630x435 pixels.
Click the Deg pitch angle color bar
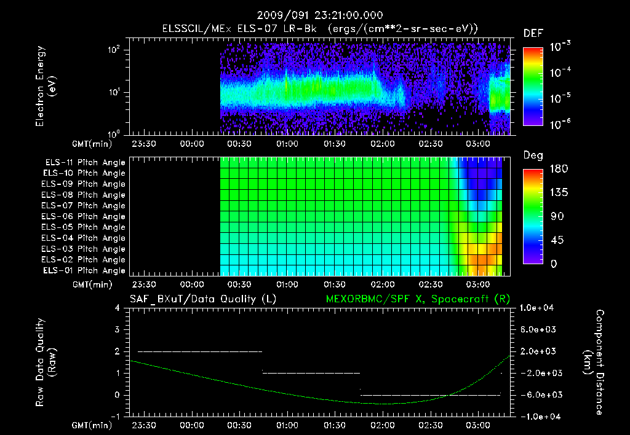[x=533, y=216]
